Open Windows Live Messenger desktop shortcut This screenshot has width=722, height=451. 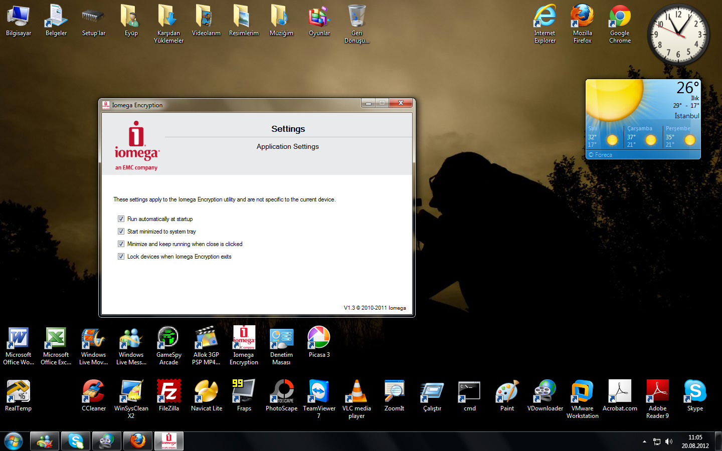pyautogui.click(x=131, y=346)
